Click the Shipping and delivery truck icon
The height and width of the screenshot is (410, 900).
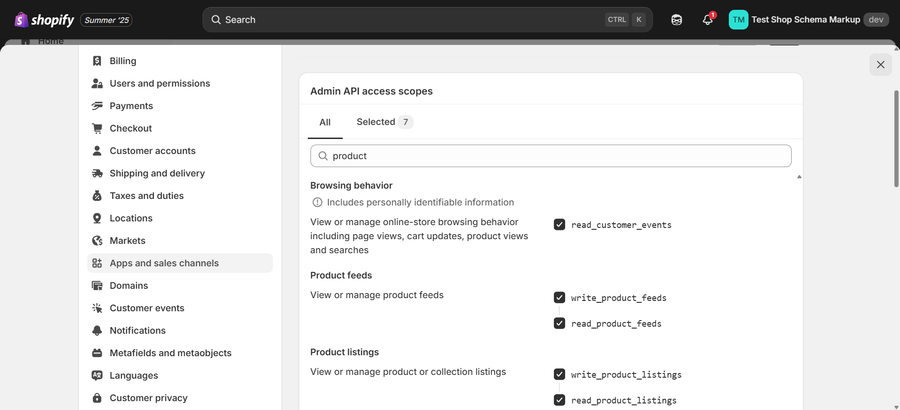(97, 173)
